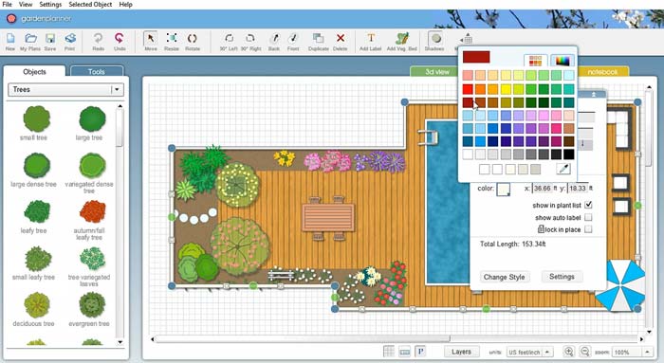
Task: Open the Selected Object menu
Action: pyautogui.click(x=90, y=4)
